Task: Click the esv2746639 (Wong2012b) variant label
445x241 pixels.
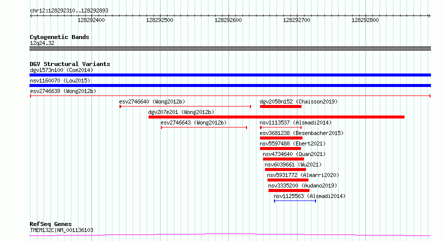Action: [63, 91]
